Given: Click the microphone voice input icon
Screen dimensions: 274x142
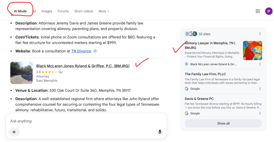Looking at the screenshot, I should click(160, 132).
